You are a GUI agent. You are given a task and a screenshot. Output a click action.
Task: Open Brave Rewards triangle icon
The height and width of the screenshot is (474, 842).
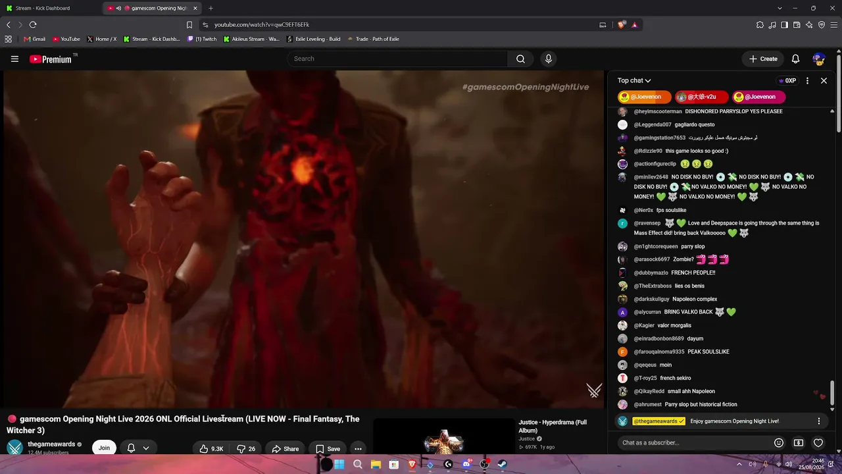pyautogui.click(x=634, y=24)
